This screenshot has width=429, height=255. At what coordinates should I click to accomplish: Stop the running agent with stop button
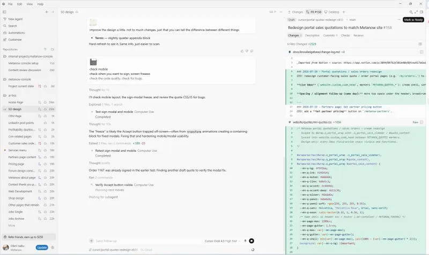click(x=252, y=241)
